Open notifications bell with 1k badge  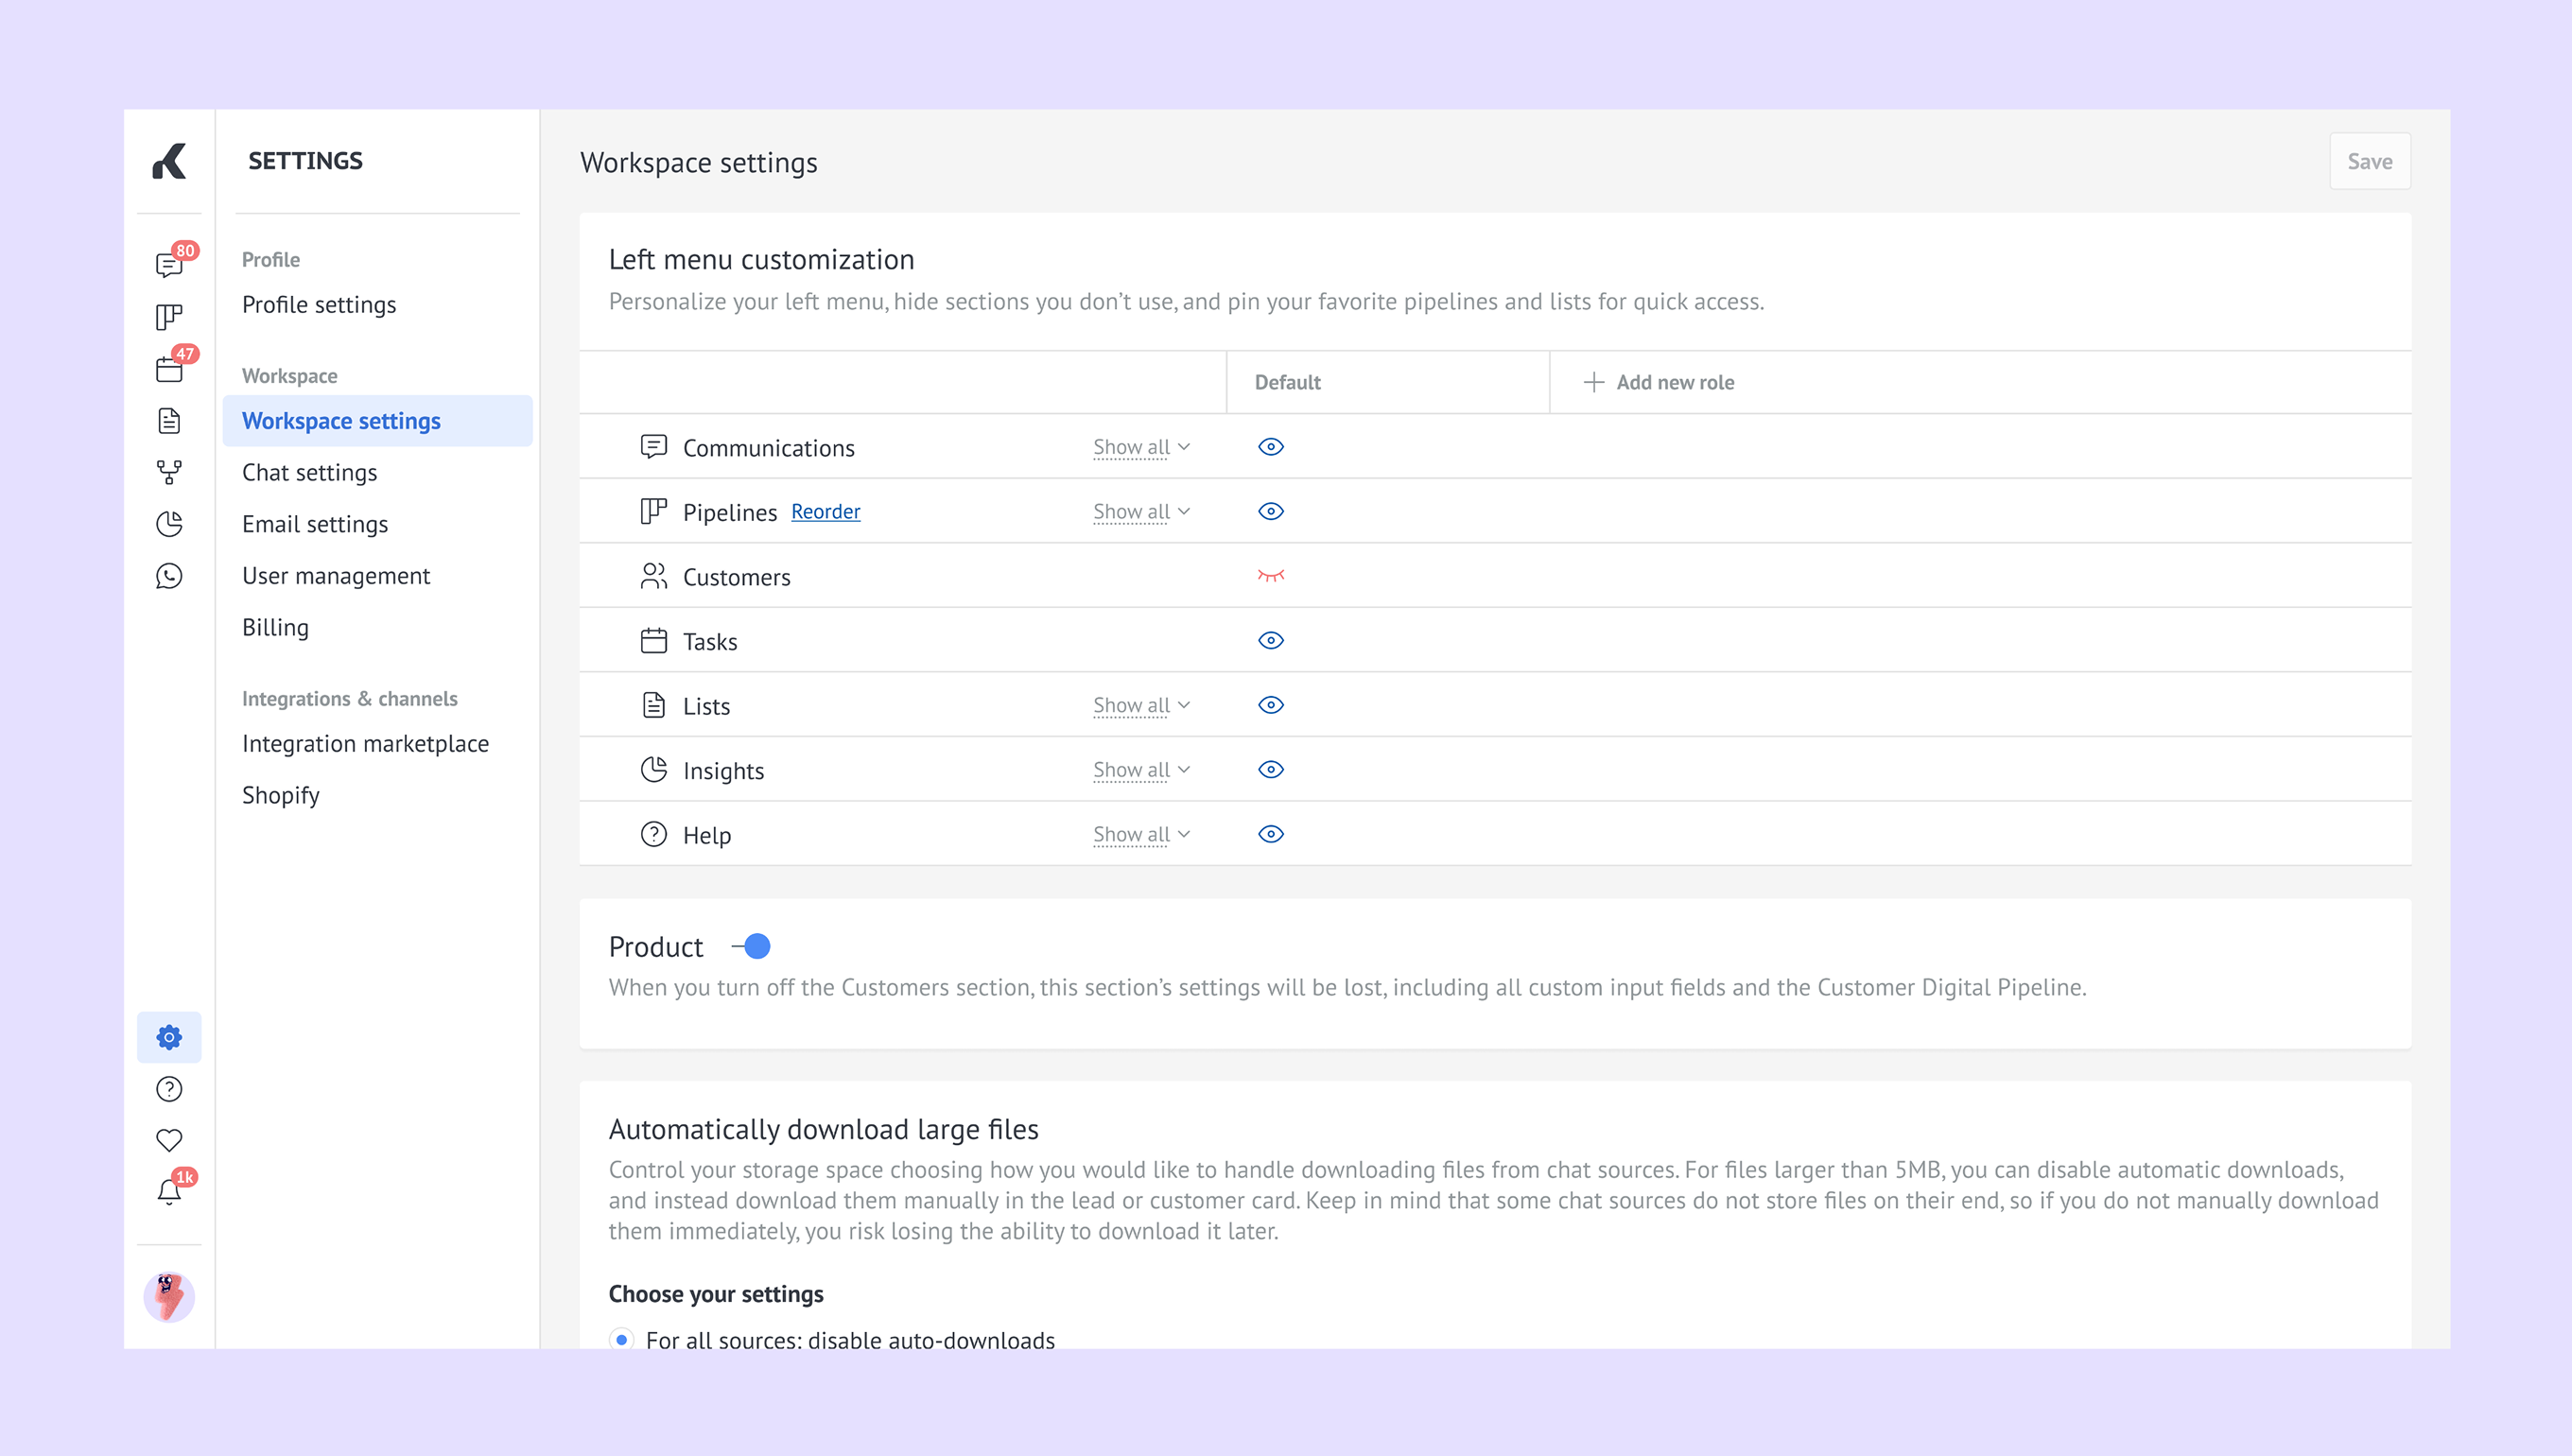click(x=169, y=1191)
